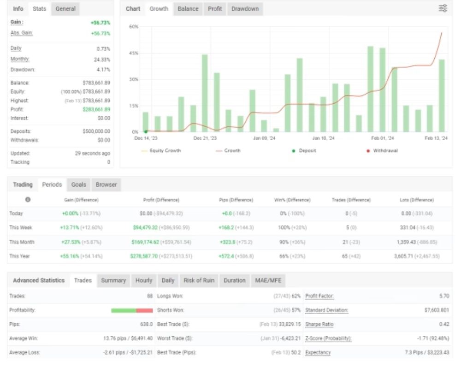Open the chart settings sliders icon

[443, 8]
